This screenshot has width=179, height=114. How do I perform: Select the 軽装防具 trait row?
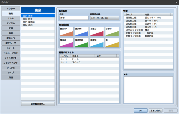(x=149, y=36)
